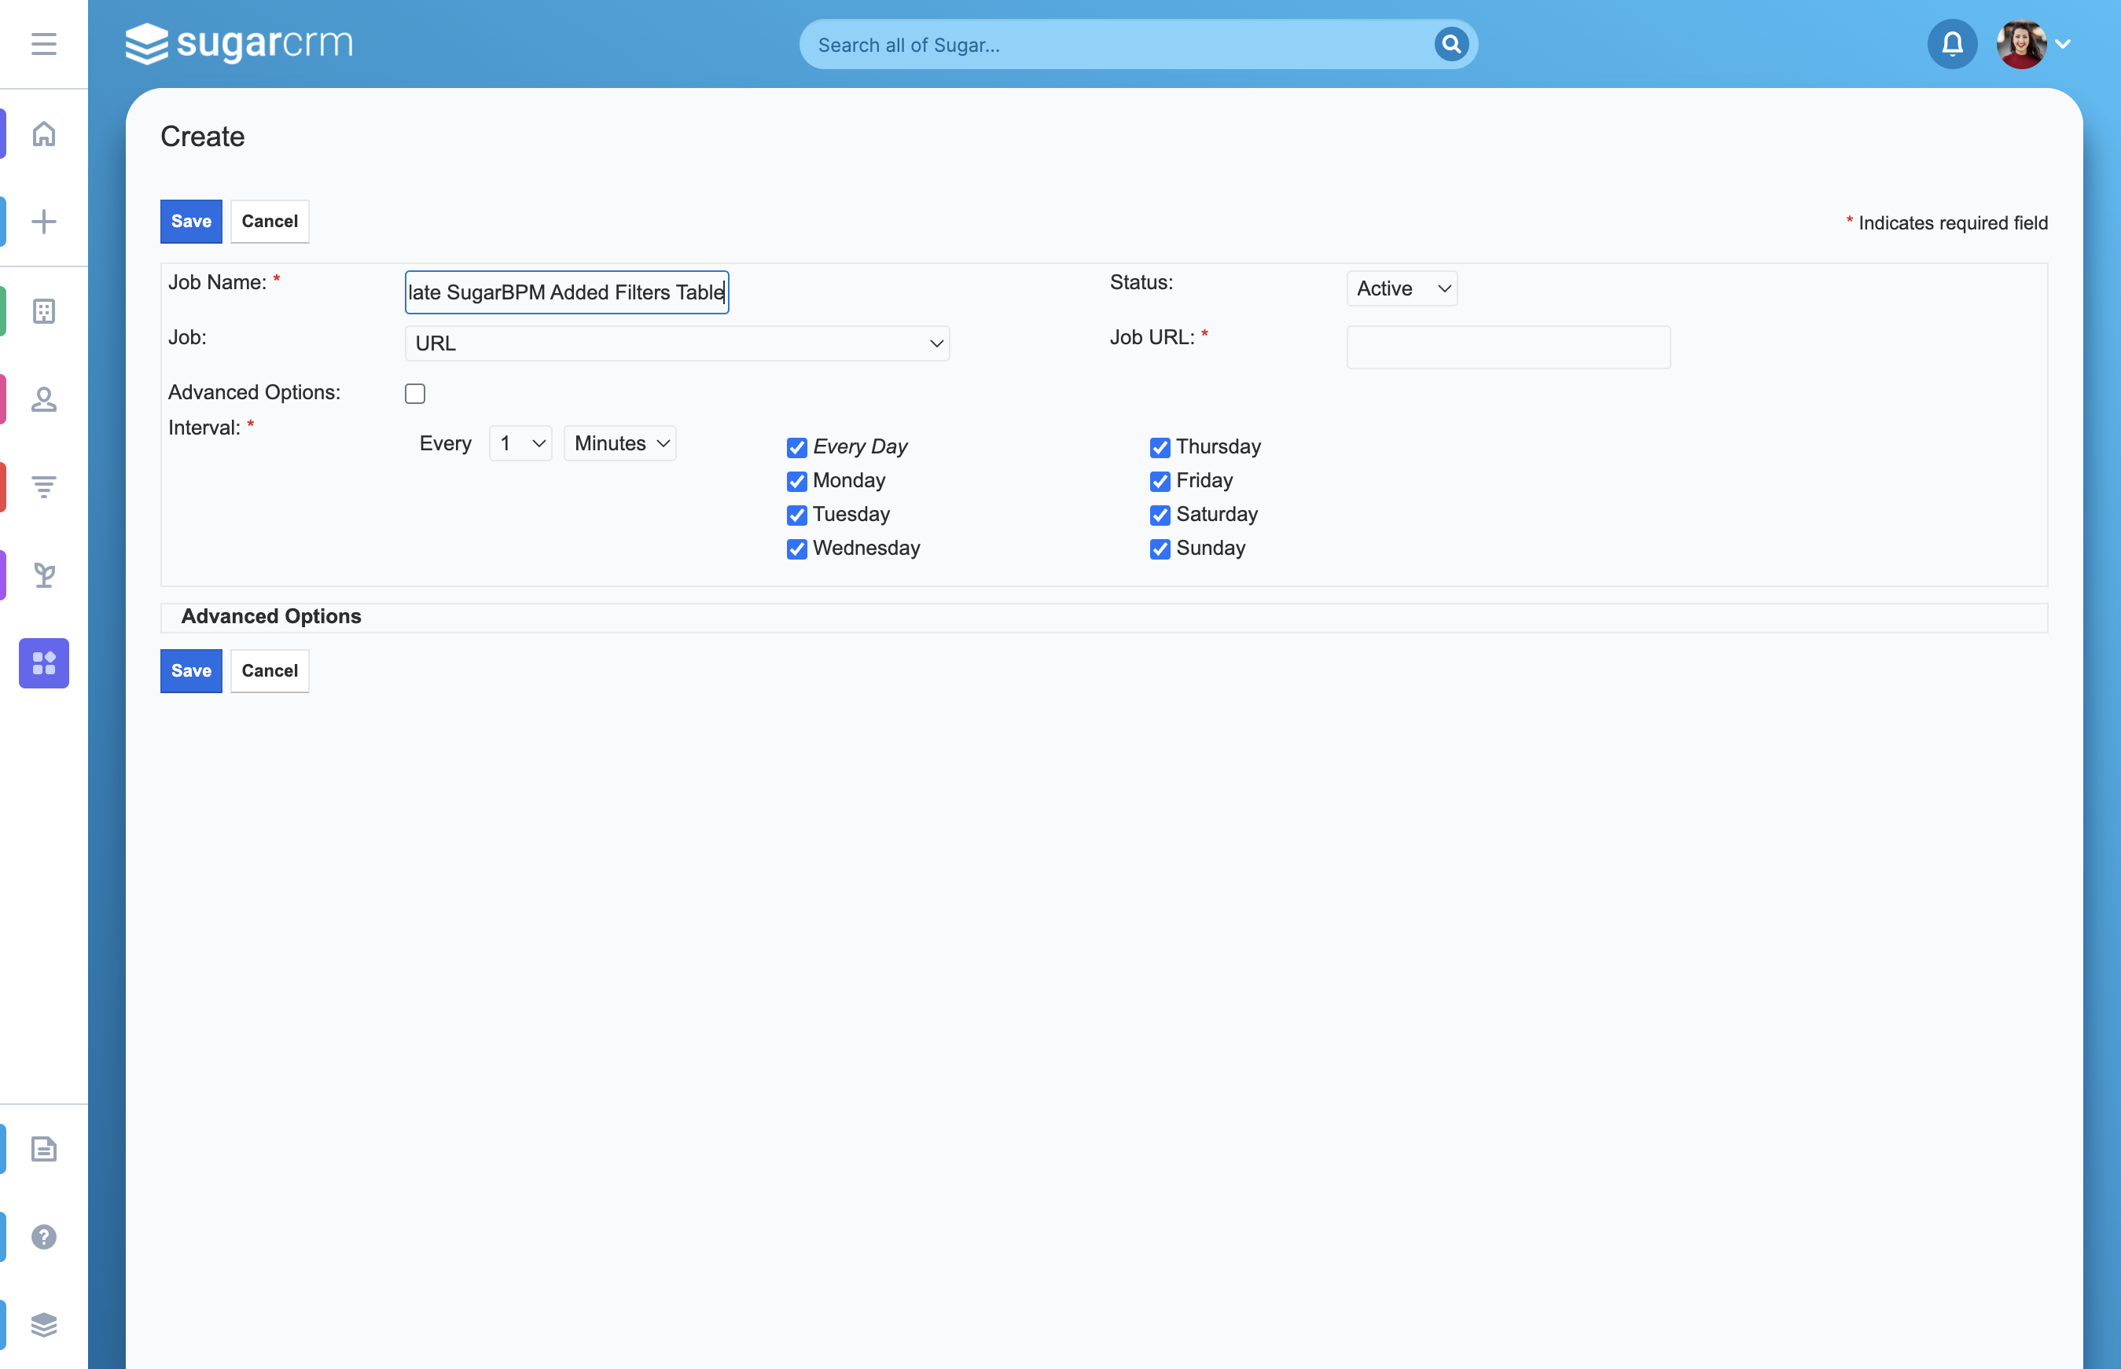Click the SugarCRM logo
Screen dimensions: 2121x1369
click(x=238, y=43)
